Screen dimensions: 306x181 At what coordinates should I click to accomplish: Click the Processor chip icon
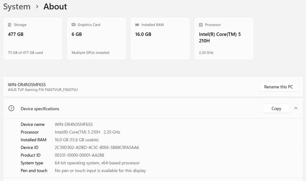[201, 25]
